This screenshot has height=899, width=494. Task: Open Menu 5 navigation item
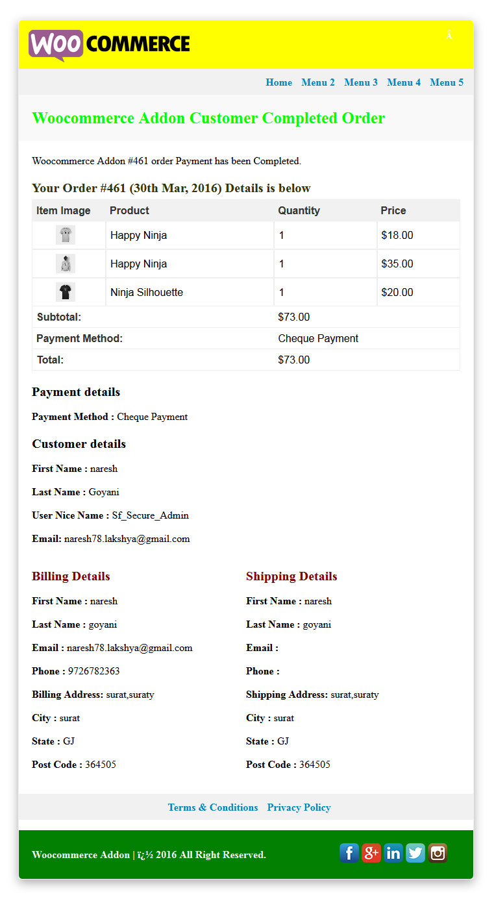pyautogui.click(x=447, y=82)
